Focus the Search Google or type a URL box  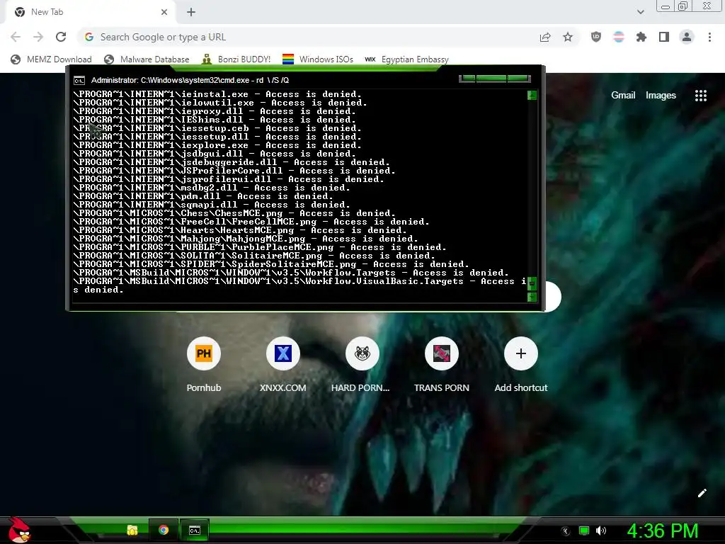click(x=305, y=37)
